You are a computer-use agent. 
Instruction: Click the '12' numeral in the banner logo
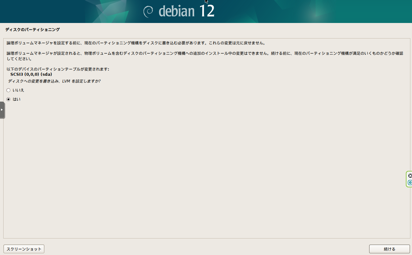tap(208, 11)
